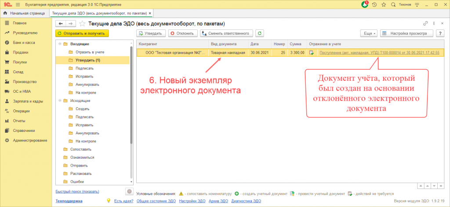
Task: Open Отчеты section in sidebar
Action: 19,120
